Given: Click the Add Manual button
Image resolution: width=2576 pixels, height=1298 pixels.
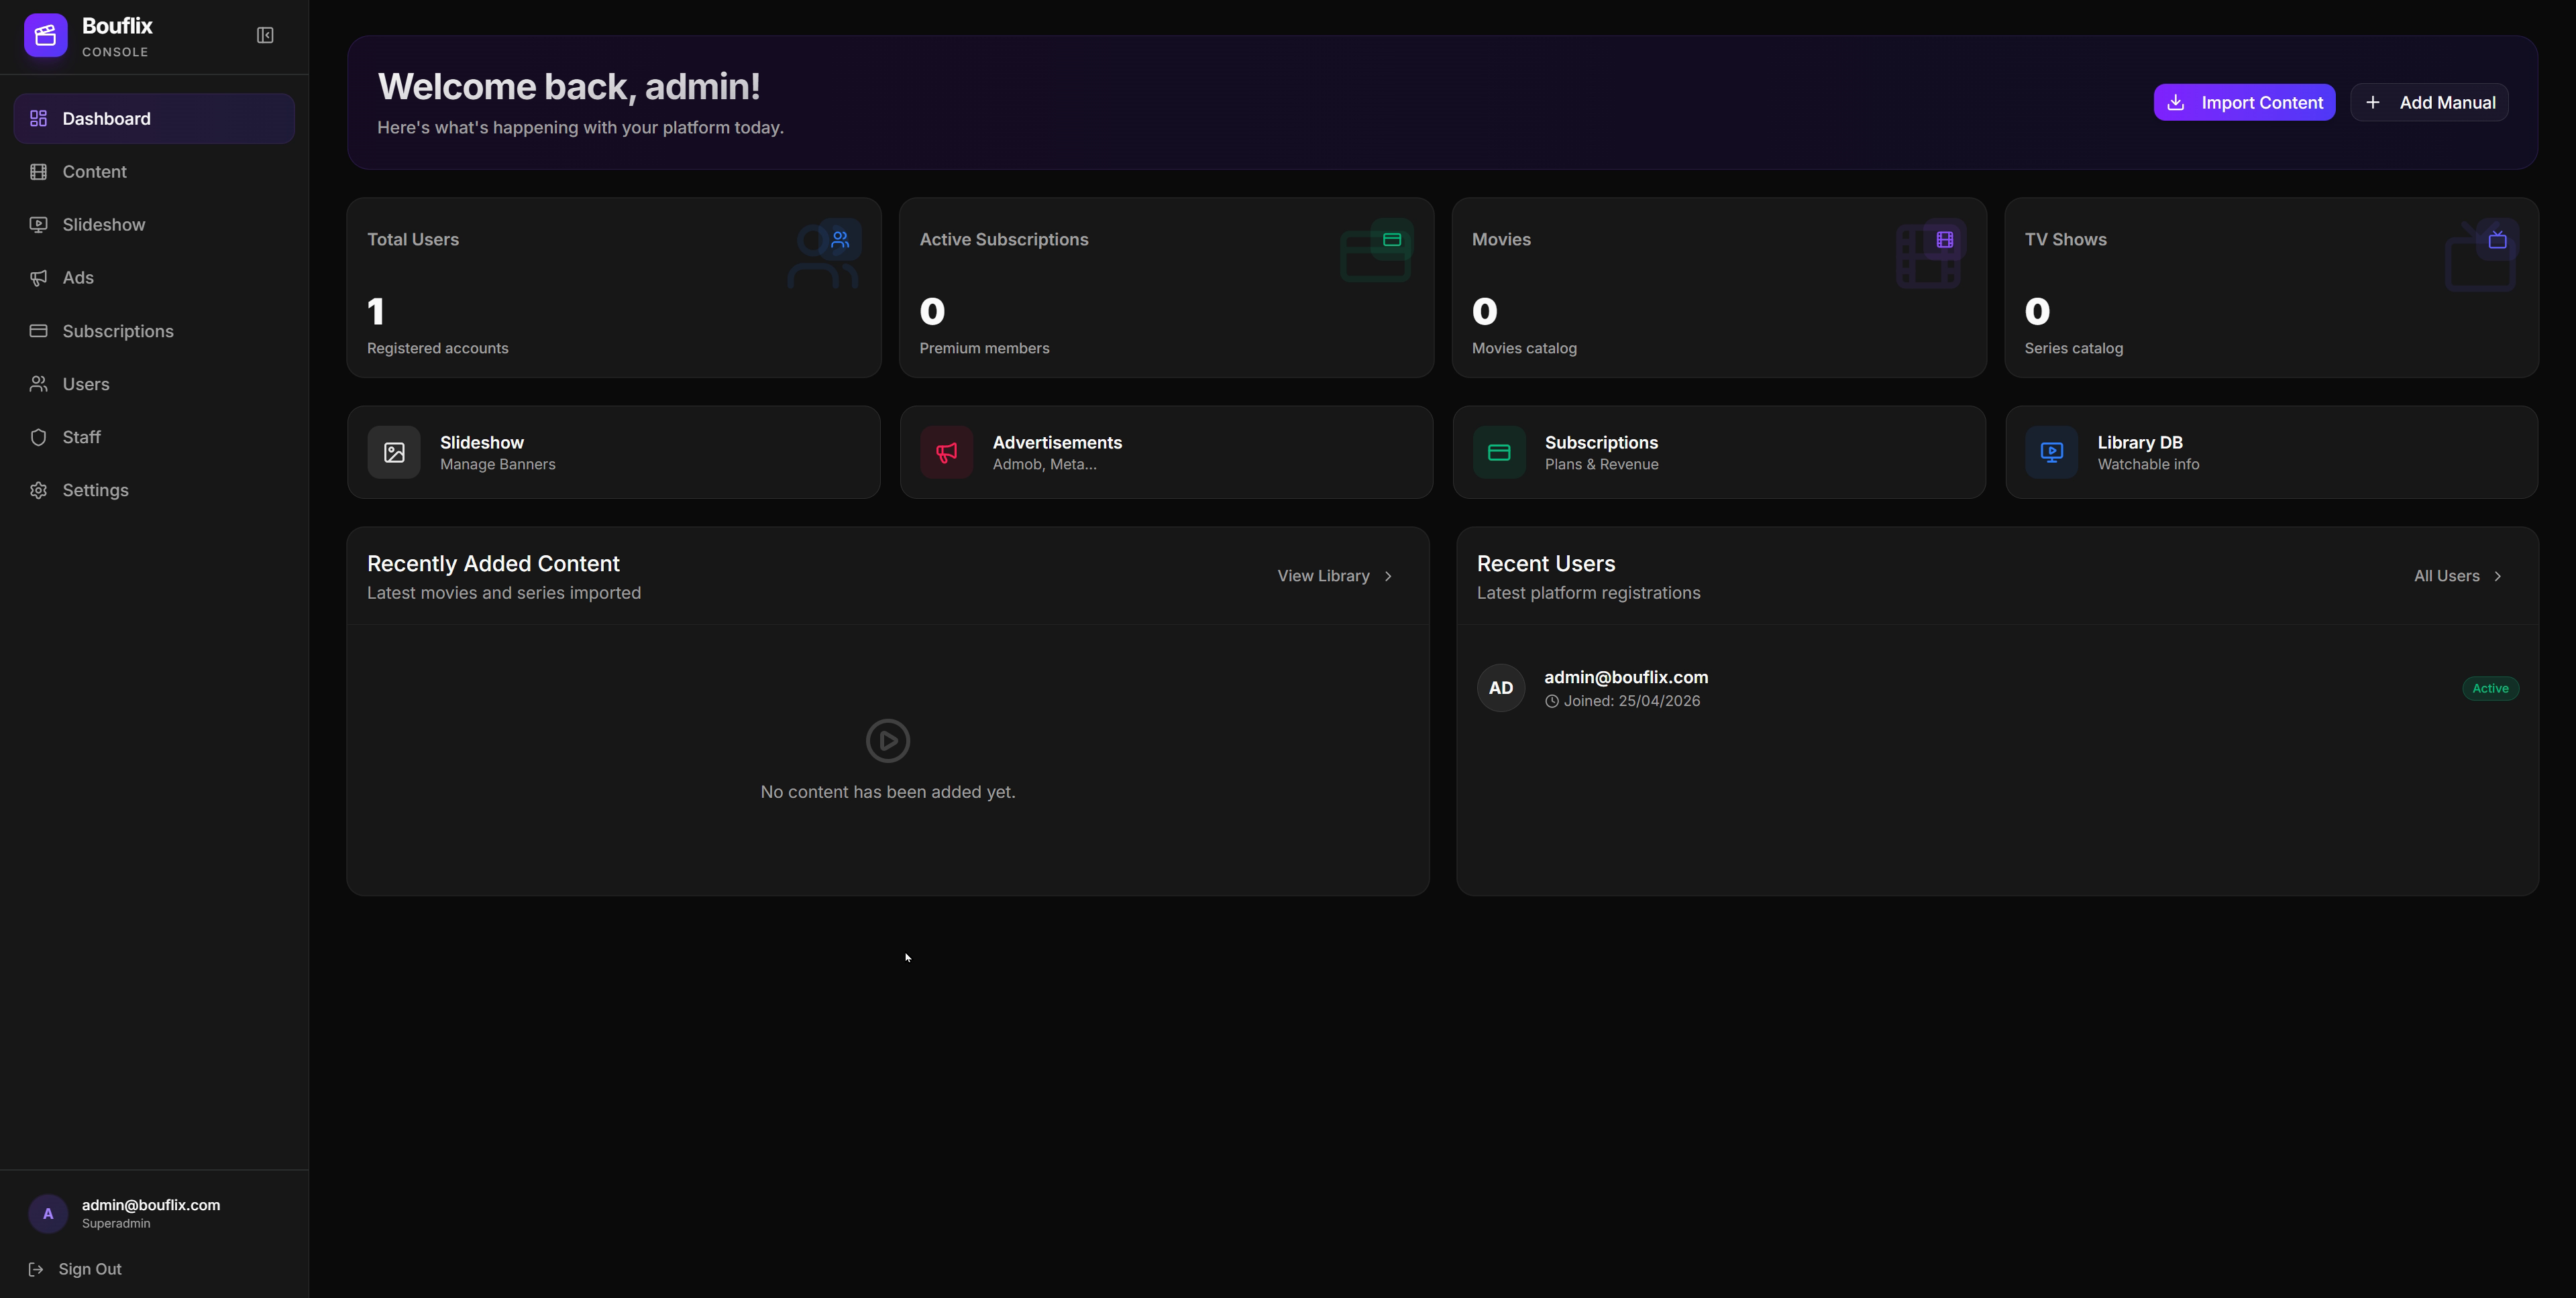Looking at the screenshot, I should pos(2429,103).
